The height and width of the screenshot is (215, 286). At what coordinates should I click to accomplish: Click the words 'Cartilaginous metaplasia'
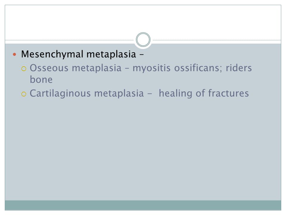pos(87,93)
